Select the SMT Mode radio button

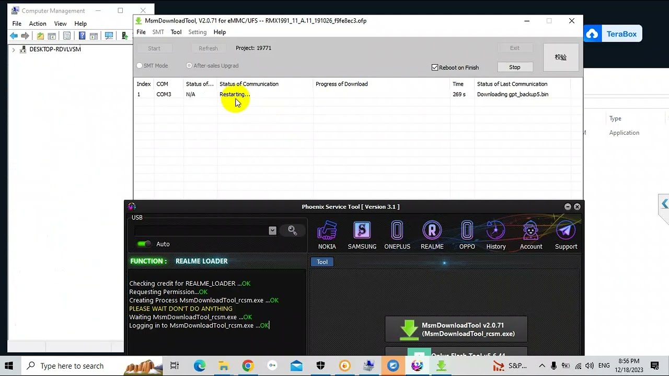click(140, 66)
